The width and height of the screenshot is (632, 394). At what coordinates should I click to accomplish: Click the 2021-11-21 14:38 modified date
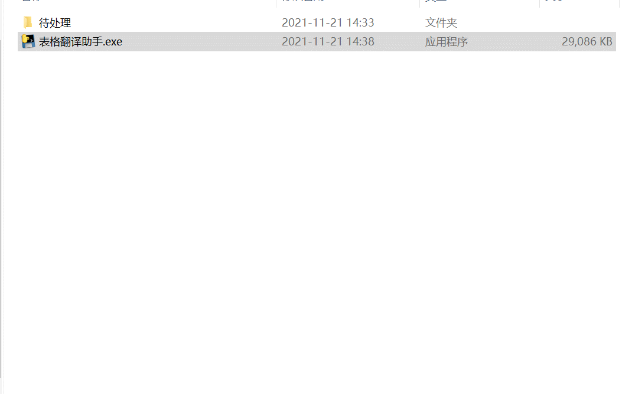tap(328, 41)
